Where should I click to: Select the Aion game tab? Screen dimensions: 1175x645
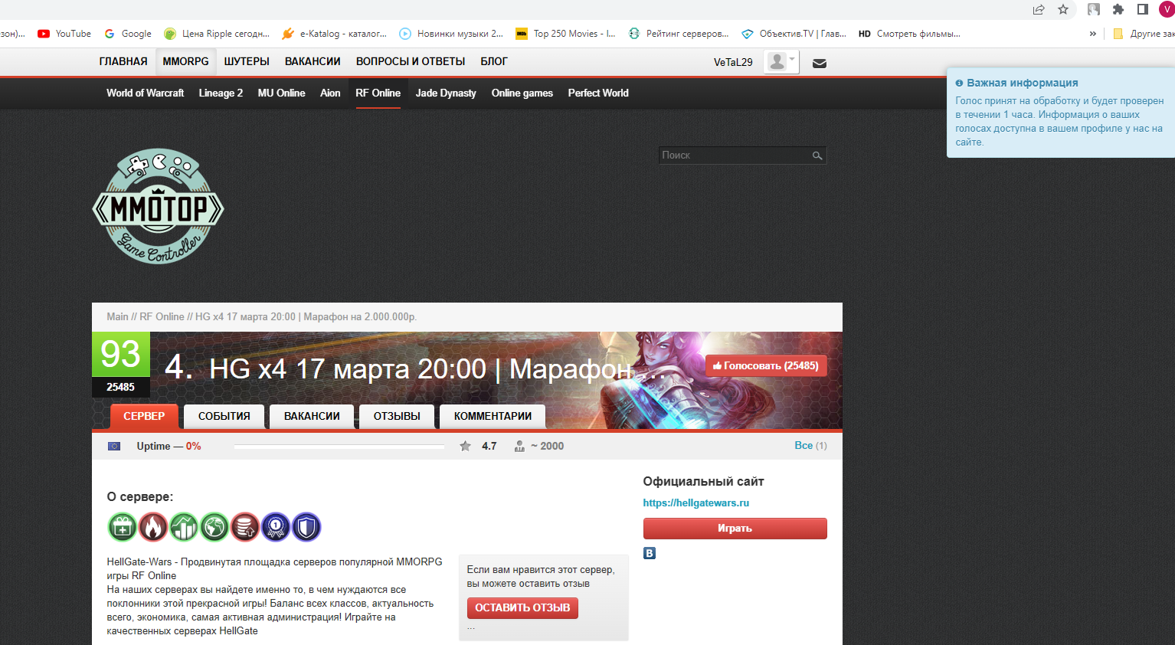tap(330, 93)
